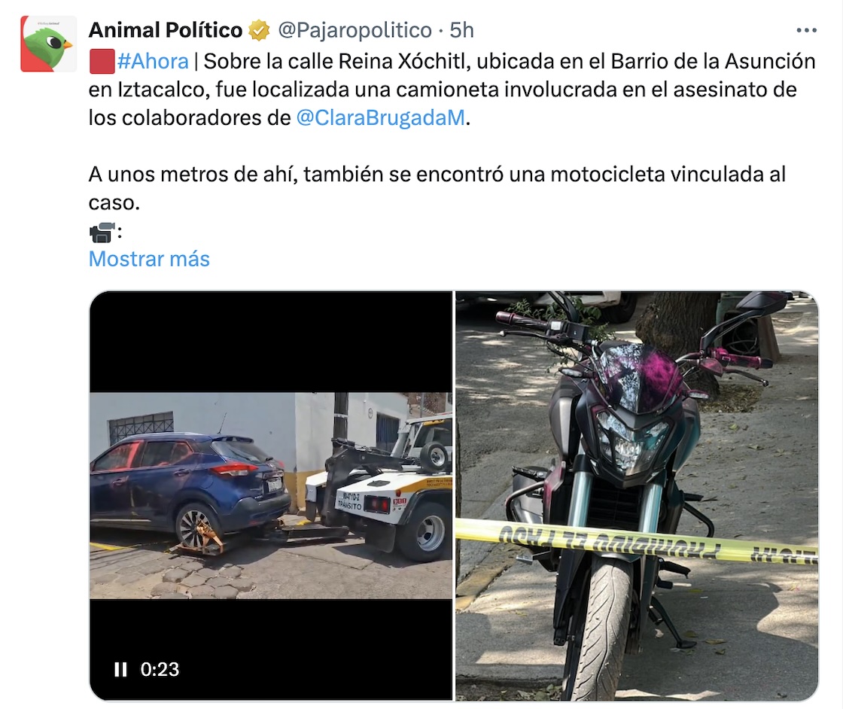Pause the video at 0:23

pos(120,669)
